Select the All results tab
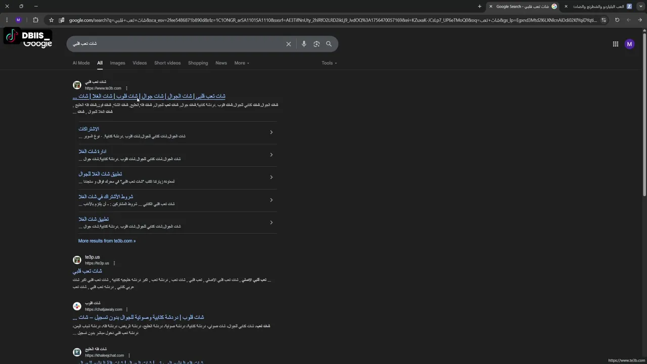This screenshot has height=364, width=647. pyautogui.click(x=100, y=63)
